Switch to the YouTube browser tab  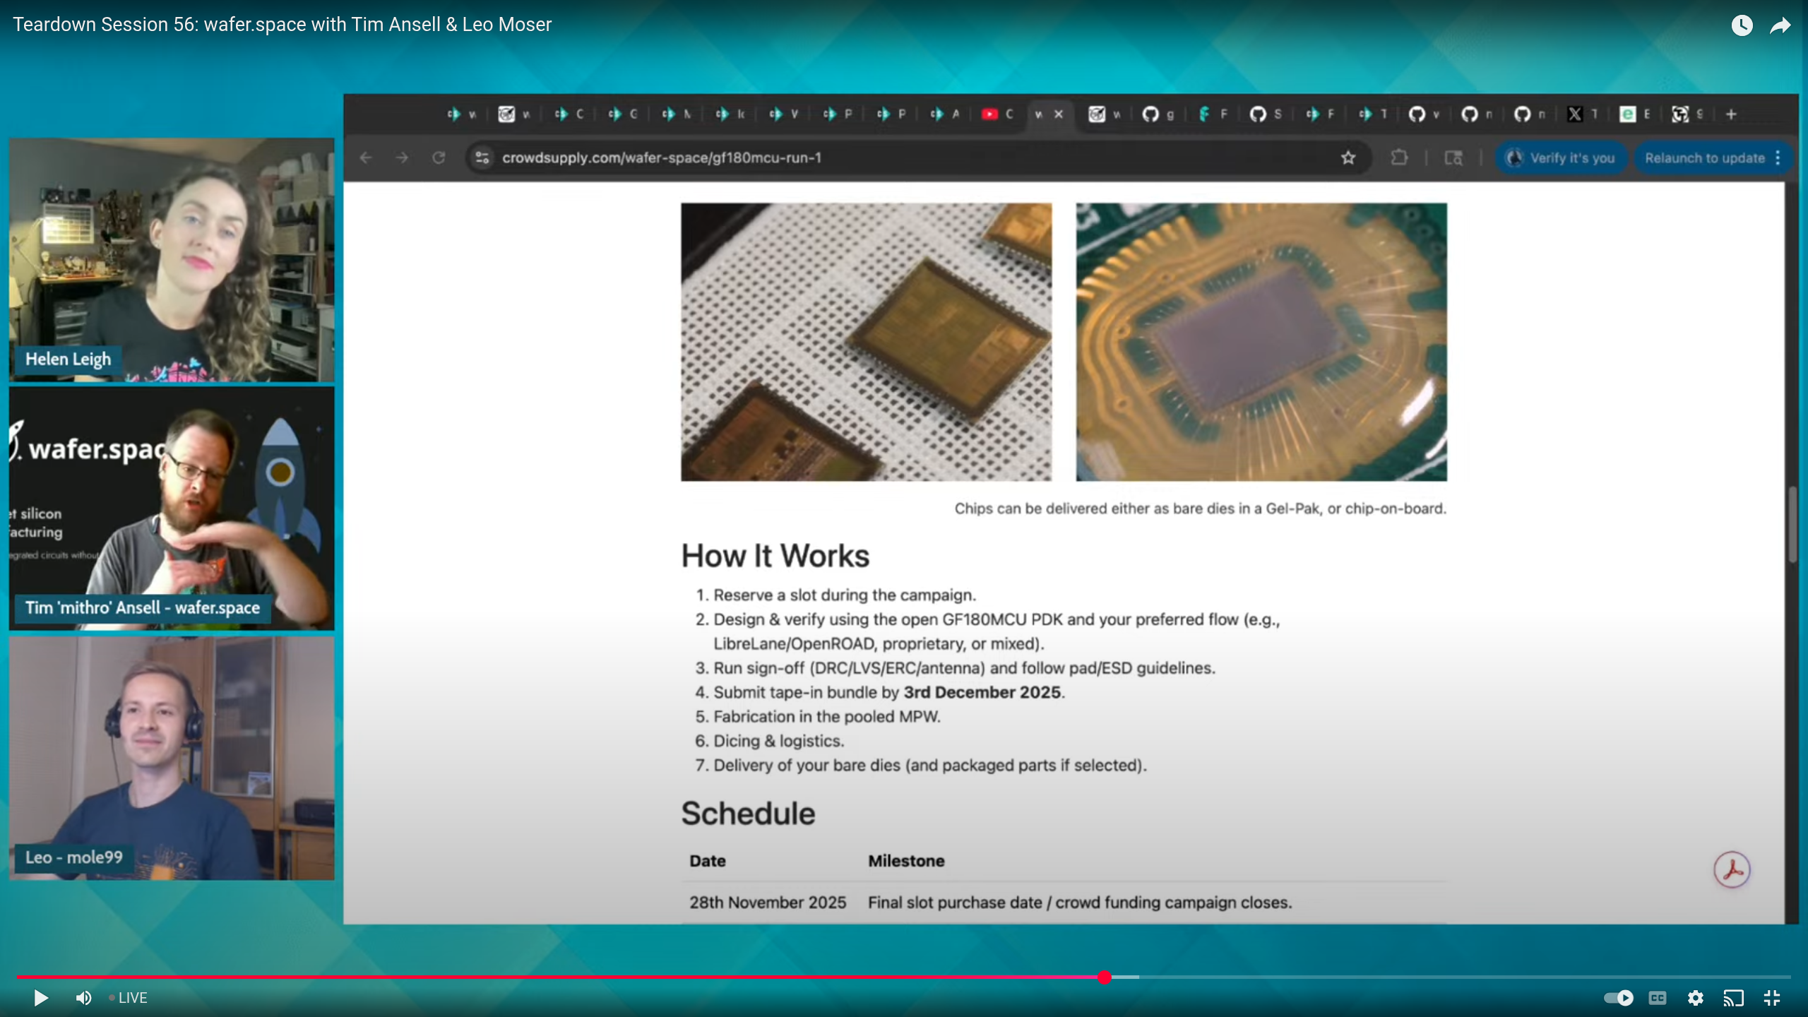tap(997, 114)
